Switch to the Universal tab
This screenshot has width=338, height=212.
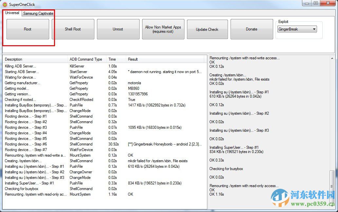click(12, 13)
